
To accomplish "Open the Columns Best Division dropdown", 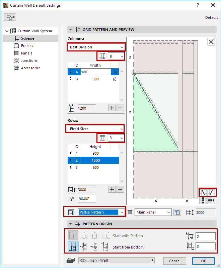I will click(x=96, y=47).
